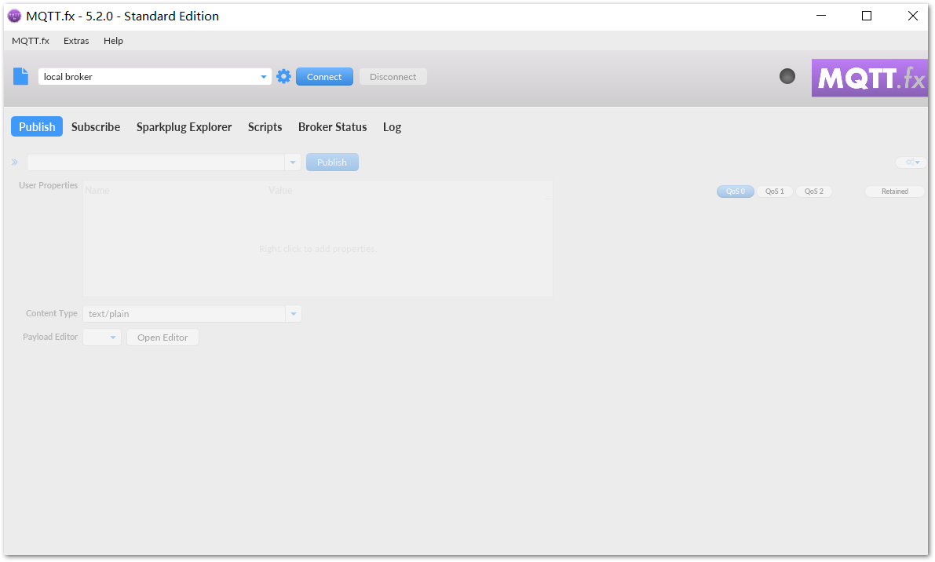Switch to the Scripts tab
Screen dimensions: 935x562
[265, 127]
